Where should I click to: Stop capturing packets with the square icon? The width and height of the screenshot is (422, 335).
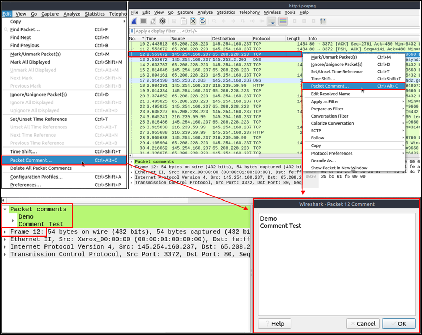tap(144, 21)
